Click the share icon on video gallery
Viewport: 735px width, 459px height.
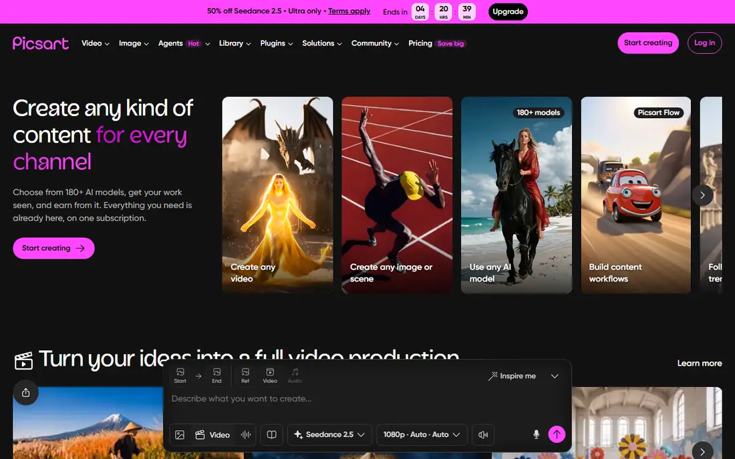click(x=26, y=392)
